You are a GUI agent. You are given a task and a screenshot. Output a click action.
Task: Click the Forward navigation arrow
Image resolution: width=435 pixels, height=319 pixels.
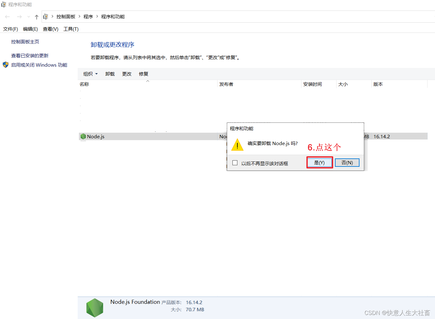tap(19, 17)
